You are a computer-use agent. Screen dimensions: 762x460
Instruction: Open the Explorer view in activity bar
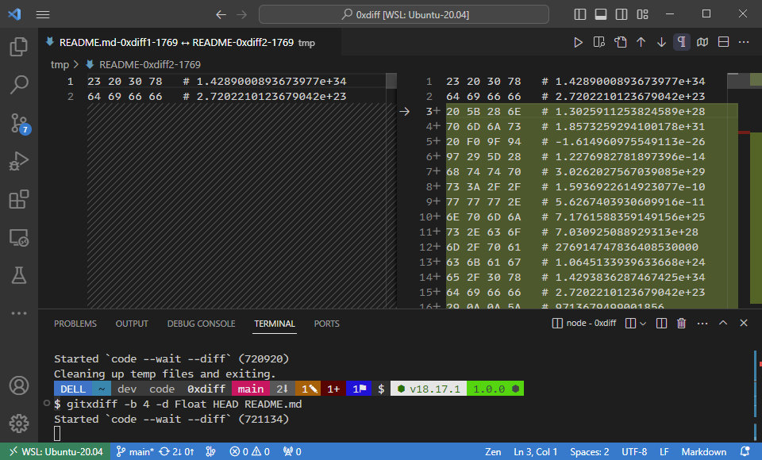tap(19, 47)
